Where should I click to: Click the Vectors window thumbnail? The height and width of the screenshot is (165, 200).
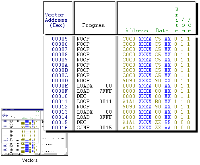click(x=35, y=132)
